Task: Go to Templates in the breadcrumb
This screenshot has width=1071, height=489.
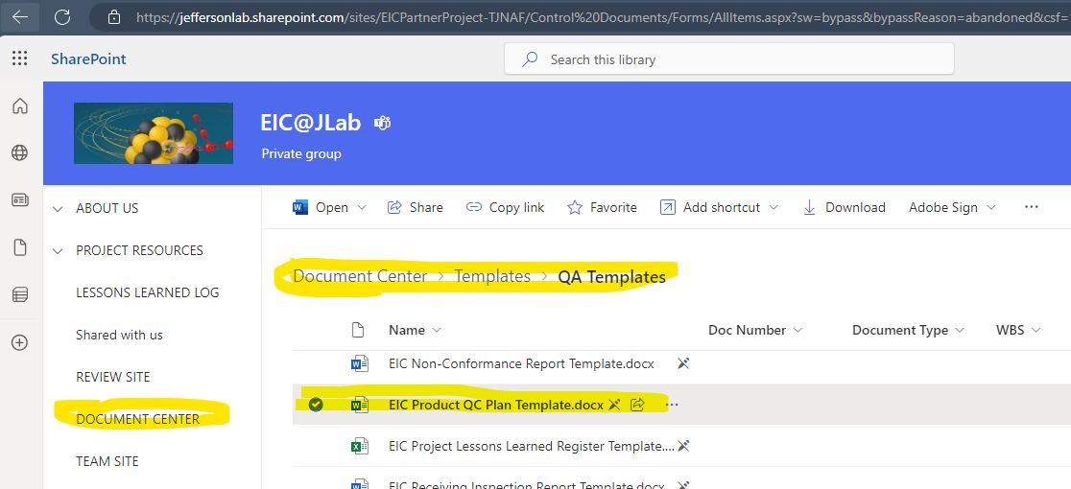Action: [x=492, y=276]
